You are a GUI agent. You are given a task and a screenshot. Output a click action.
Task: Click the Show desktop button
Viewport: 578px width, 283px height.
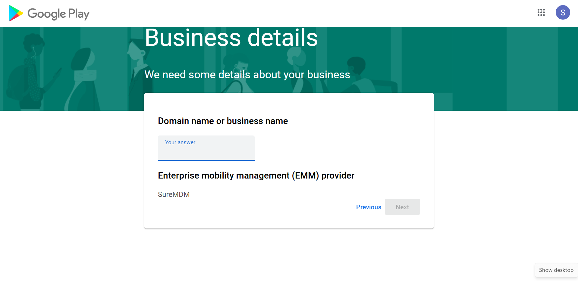coord(556,270)
